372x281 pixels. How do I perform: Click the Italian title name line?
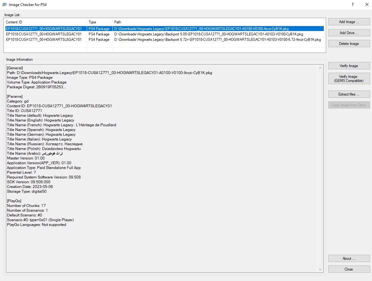click(x=39, y=139)
